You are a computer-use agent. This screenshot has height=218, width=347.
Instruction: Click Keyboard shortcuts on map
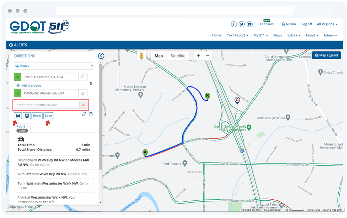click(x=251, y=210)
